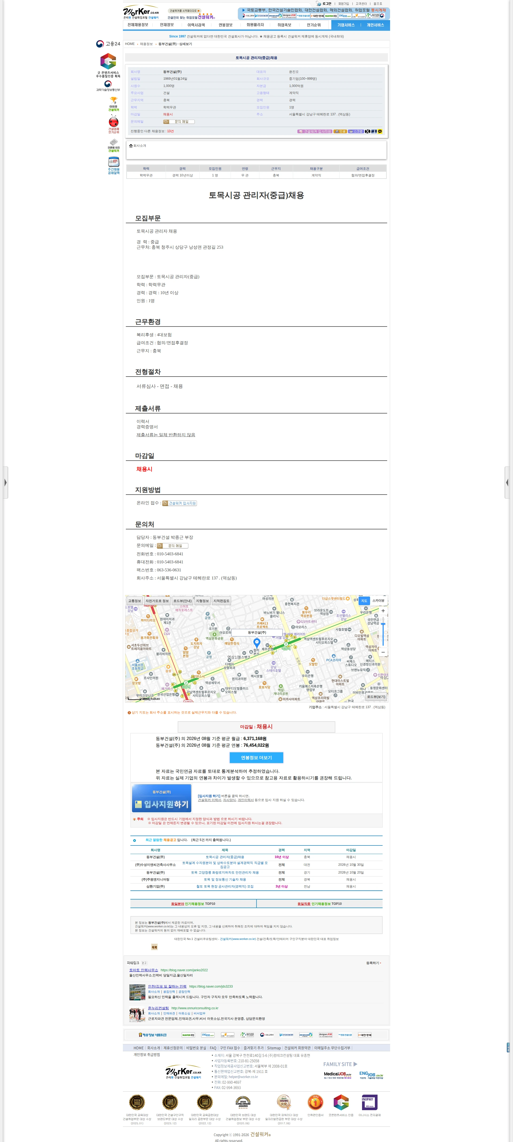The height and width of the screenshot is (1142, 513).
Task: Toggle 지적편집도 overlay on map
Action: [221, 601]
